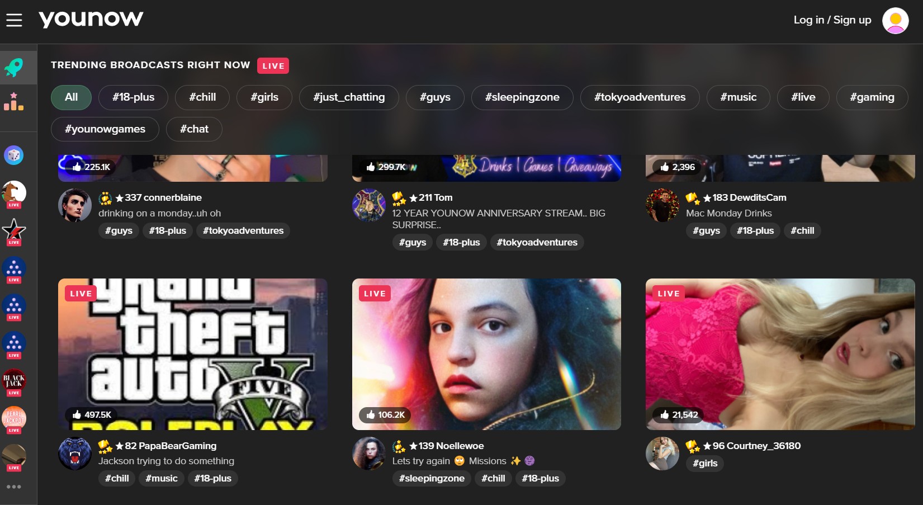
Task: Filter broadcasts by #girls tag
Action: pyautogui.click(x=264, y=97)
